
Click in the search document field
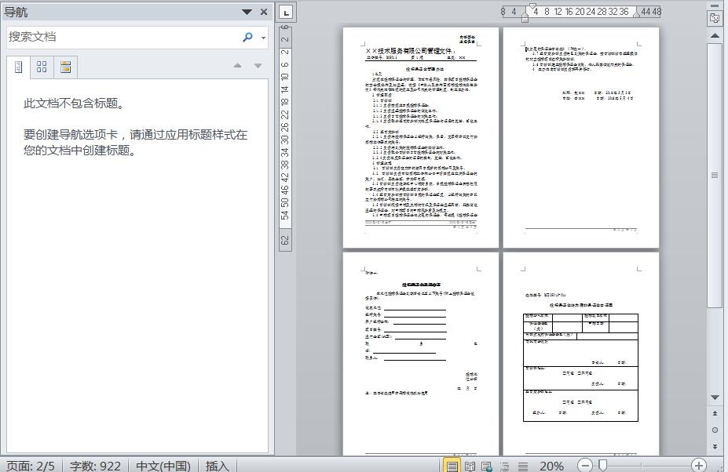pos(118,37)
